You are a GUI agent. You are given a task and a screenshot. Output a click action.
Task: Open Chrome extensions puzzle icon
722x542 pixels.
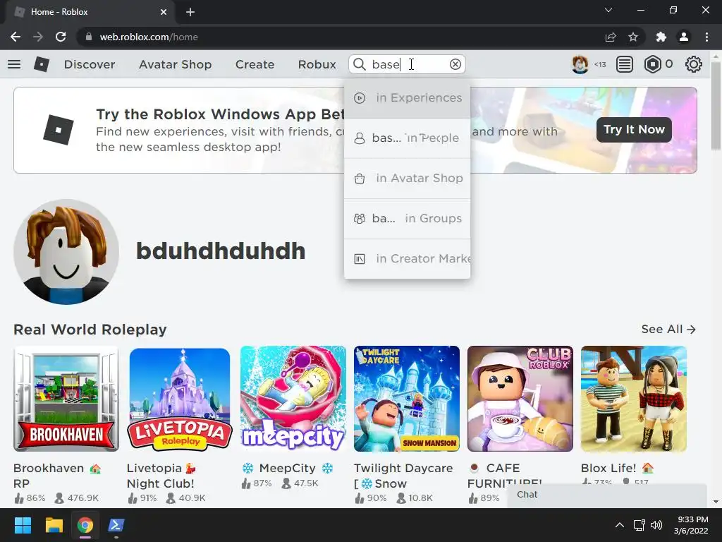(x=661, y=37)
